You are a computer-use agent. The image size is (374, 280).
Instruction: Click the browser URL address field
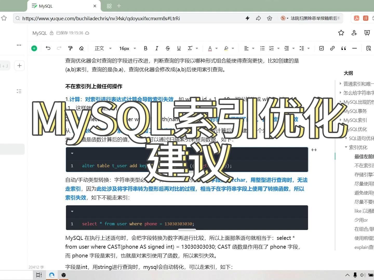(130, 18)
